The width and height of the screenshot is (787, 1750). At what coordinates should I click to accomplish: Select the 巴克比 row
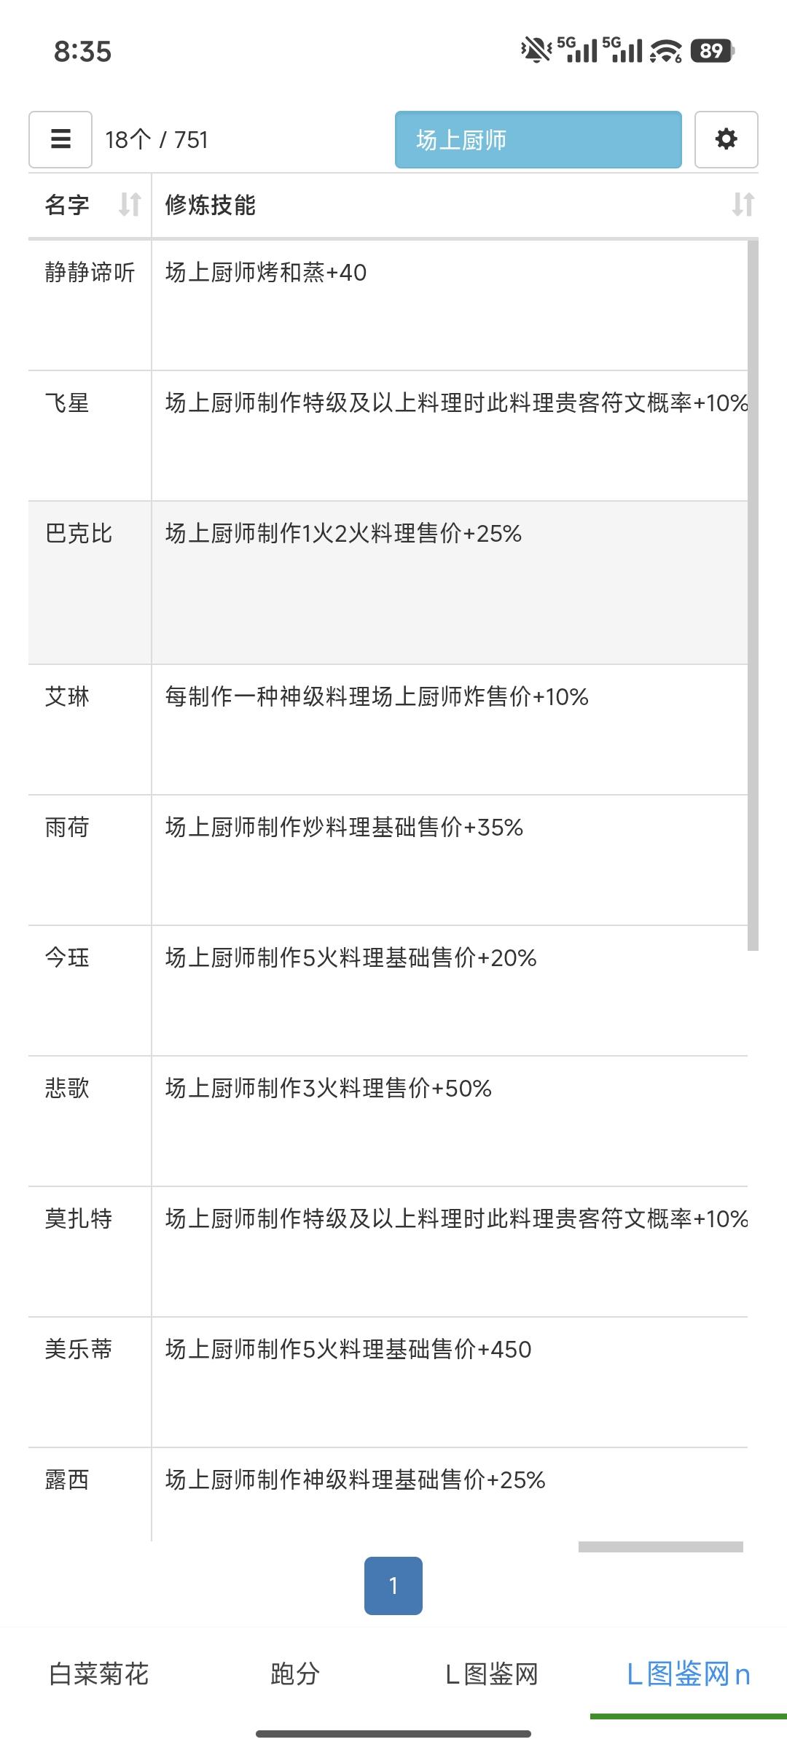coord(79,534)
